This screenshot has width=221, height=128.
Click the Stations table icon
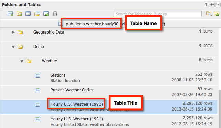pos(38,75)
